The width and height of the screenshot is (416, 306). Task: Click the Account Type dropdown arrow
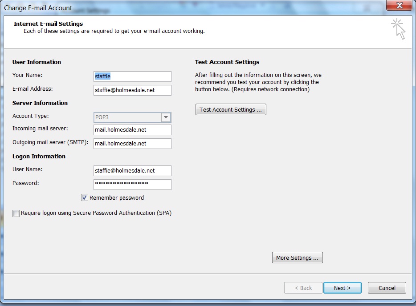click(x=166, y=117)
